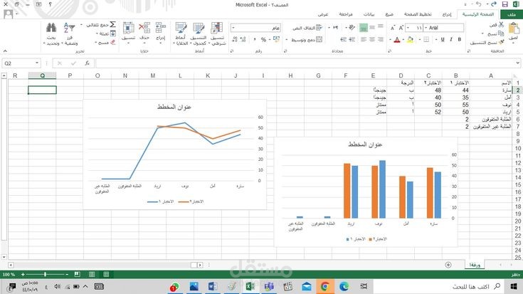The height and width of the screenshot is (294, 523).
Task: Click the AutoSum sigma icon
Action: [x=112, y=24]
